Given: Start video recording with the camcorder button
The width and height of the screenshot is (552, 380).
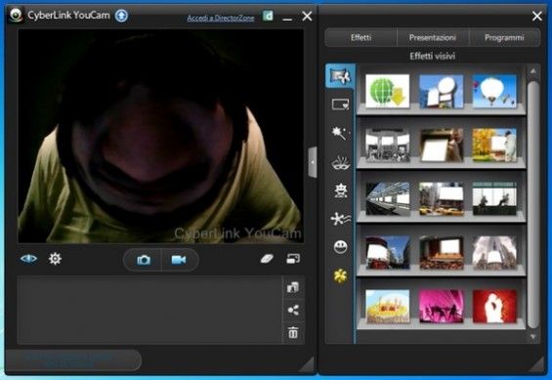Looking at the screenshot, I should coord(179,260).
